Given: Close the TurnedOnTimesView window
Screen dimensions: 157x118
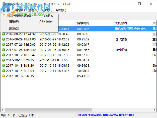Looking at the screenshot, I should (151, 4).
